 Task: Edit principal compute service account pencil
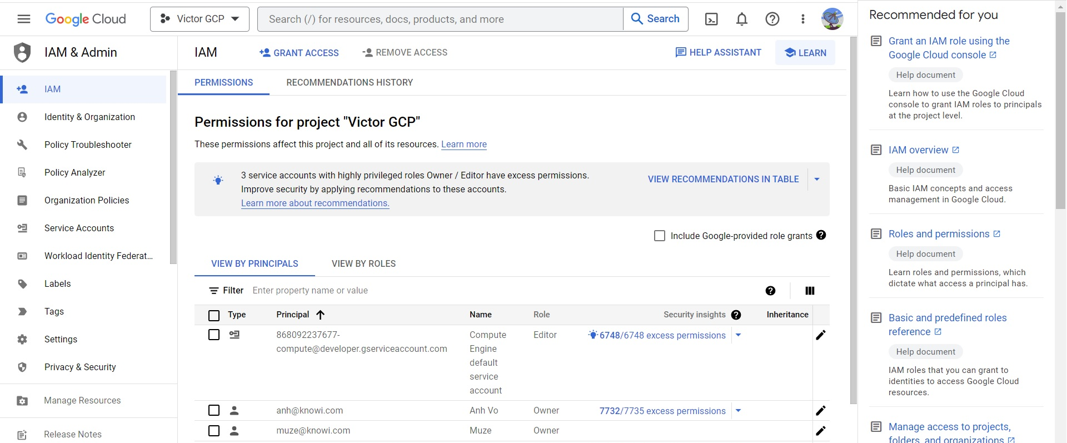click(821, 335)
